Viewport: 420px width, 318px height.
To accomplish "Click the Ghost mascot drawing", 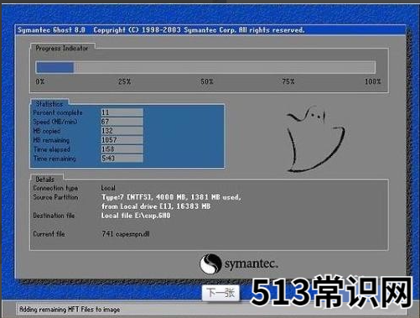I will (x=315, y=138).
